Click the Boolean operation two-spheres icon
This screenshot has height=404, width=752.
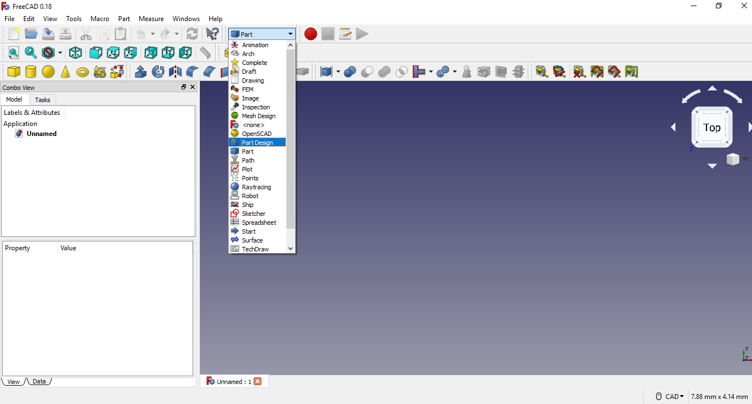[350, 72]
